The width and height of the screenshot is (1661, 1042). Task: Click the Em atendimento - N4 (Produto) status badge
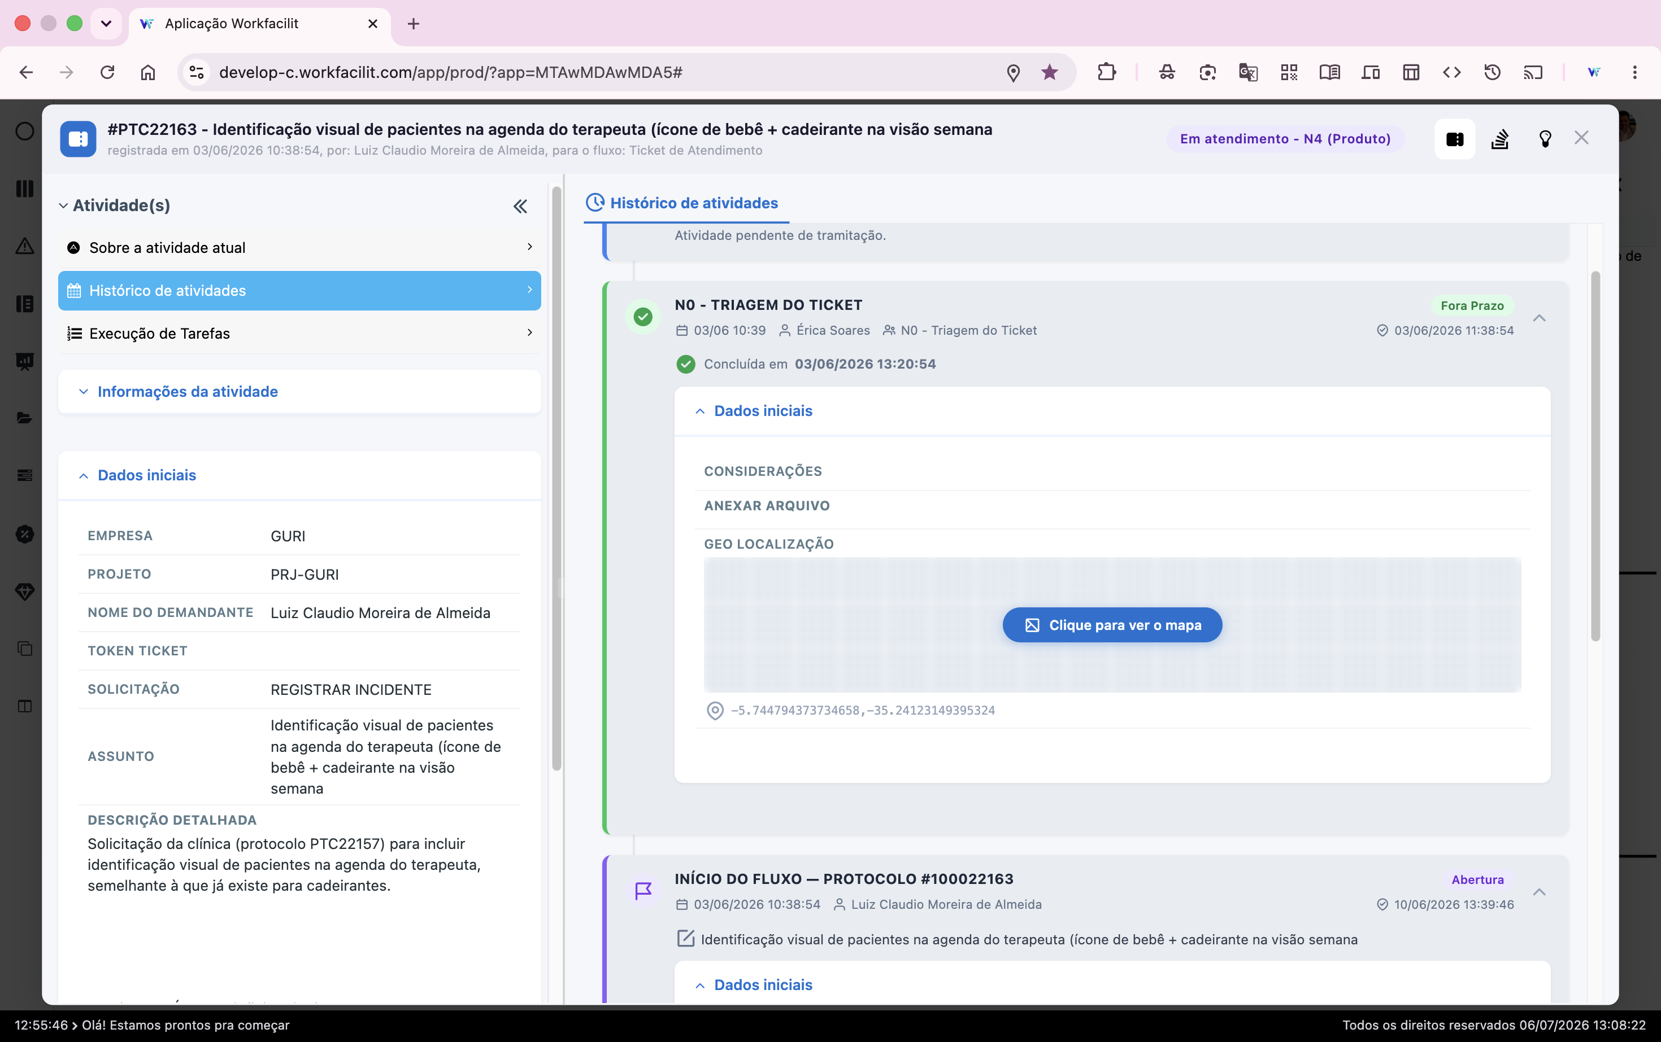click(x=1285, y=138)
